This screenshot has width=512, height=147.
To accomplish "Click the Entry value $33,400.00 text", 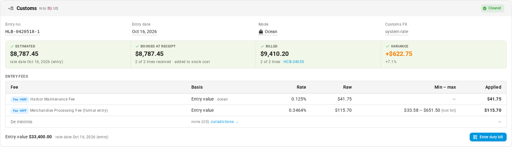I will (29, 137).
